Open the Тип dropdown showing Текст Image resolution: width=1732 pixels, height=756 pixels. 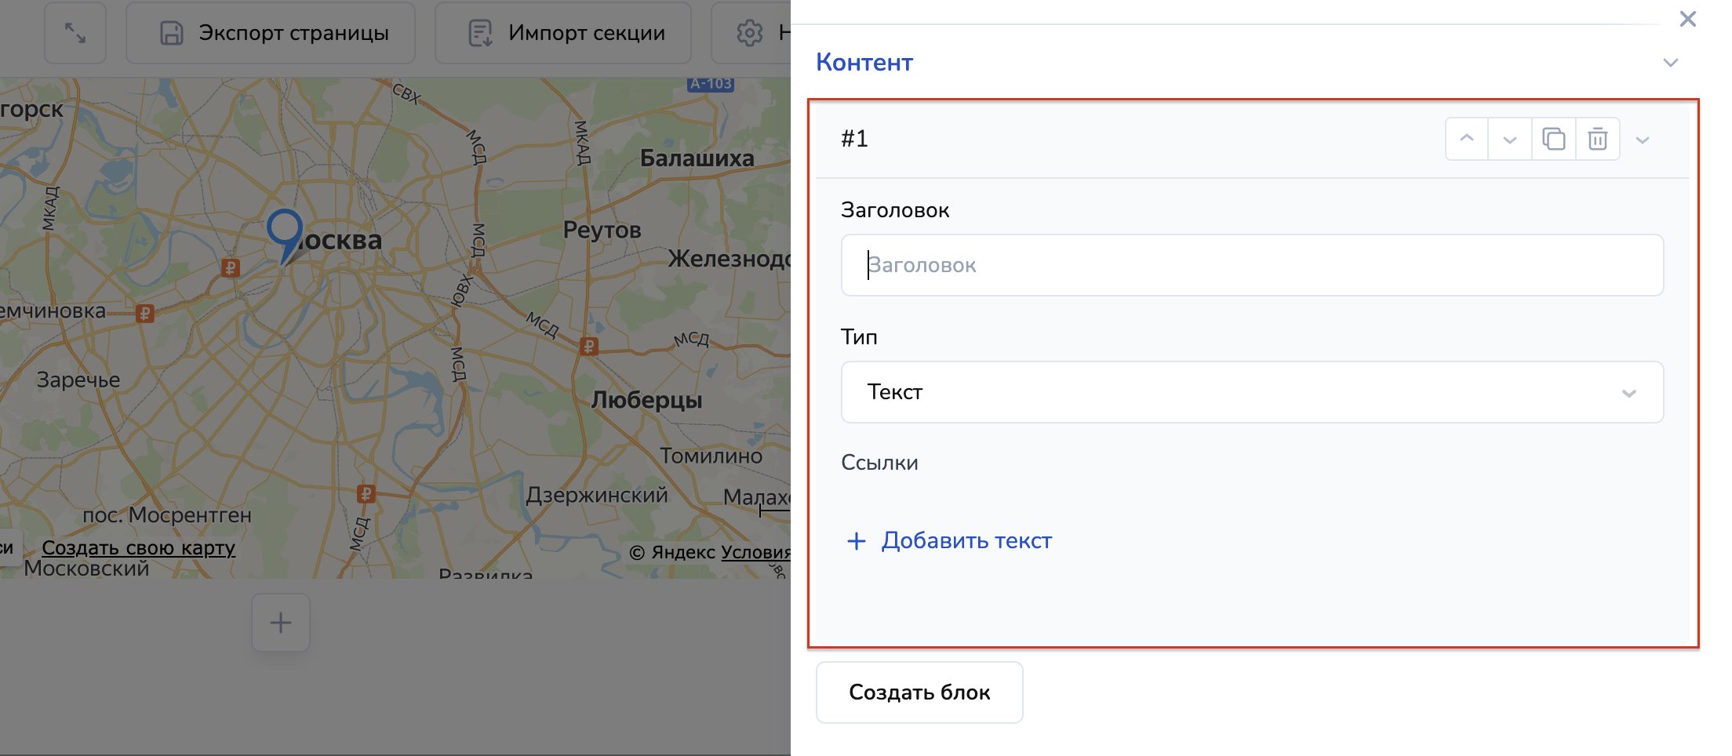1251,392
